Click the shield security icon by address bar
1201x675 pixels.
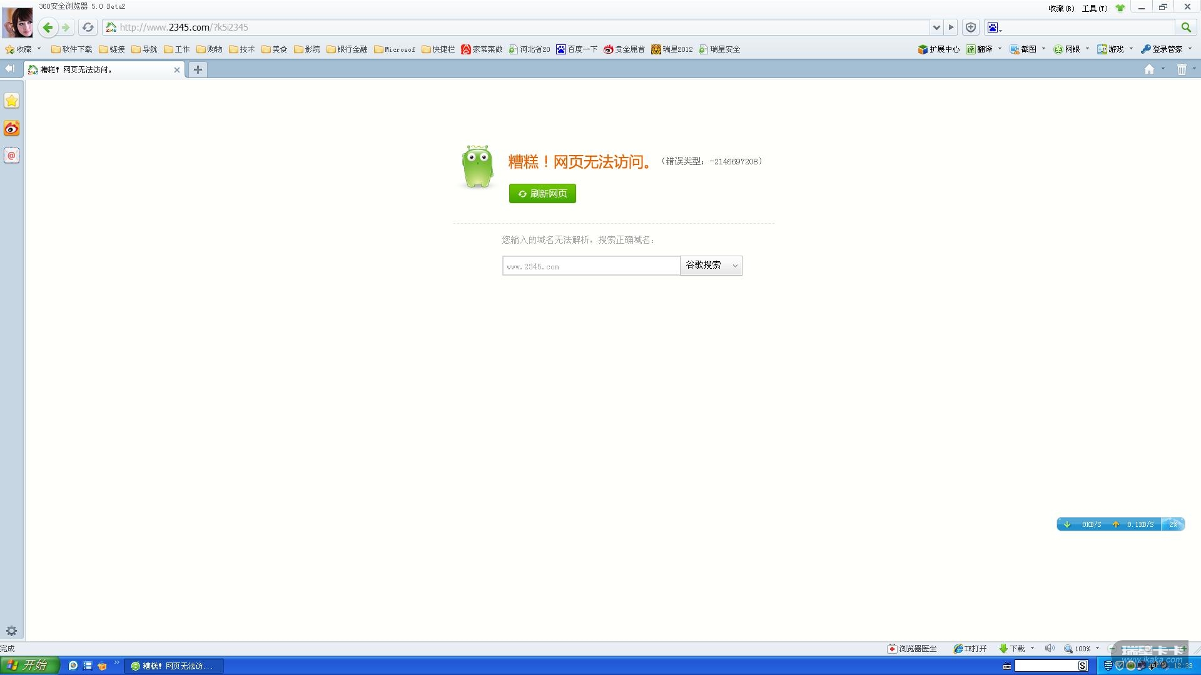point(971,27)
